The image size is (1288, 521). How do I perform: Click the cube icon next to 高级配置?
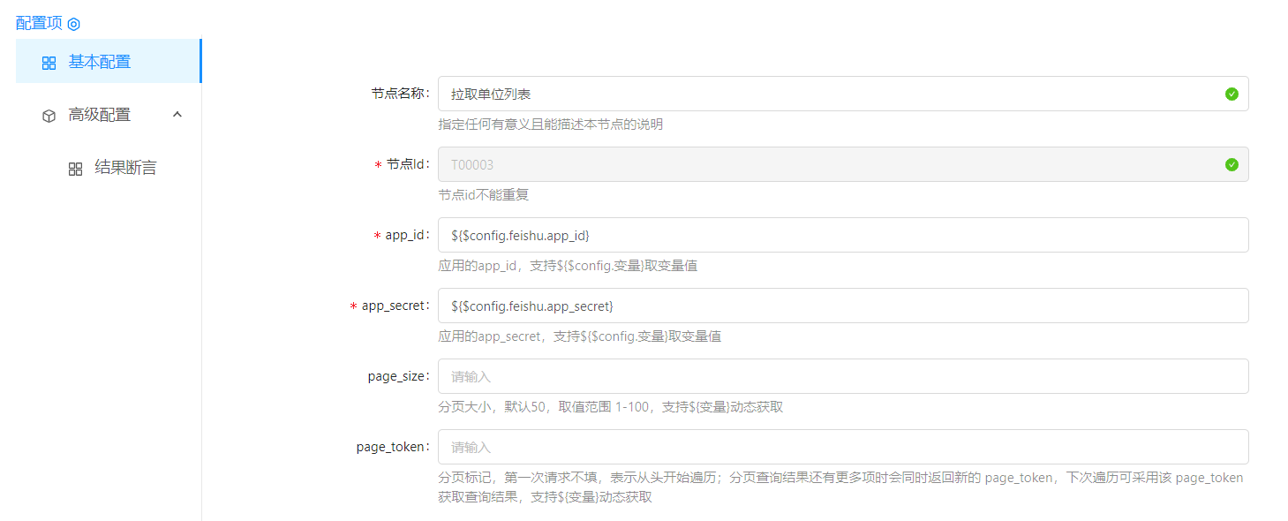coord(49,116)
